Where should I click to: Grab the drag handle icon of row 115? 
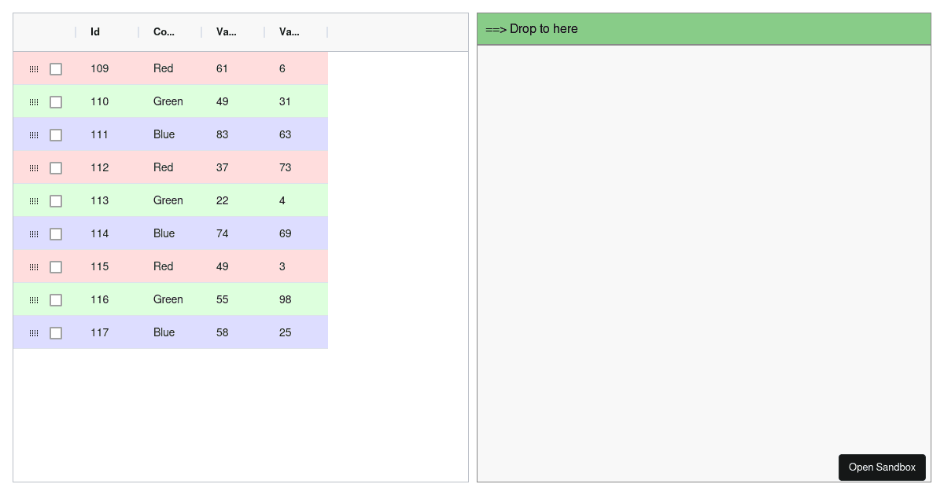(x=34, y=266)
